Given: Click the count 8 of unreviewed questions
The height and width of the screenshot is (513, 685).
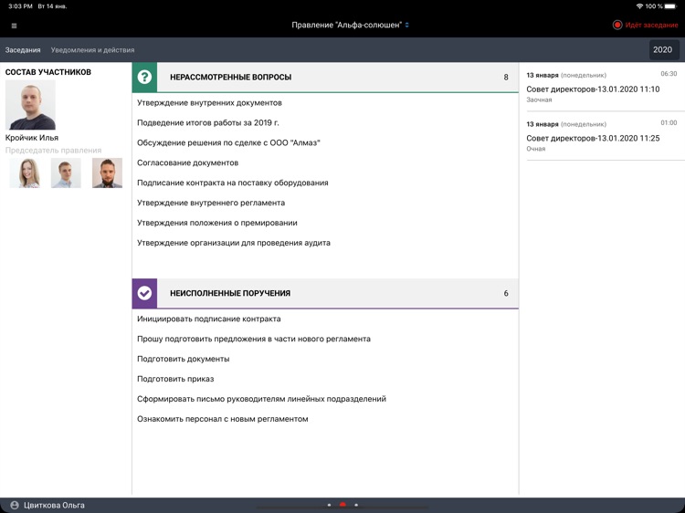Looking at the screenshot, I should pos(506,78).
